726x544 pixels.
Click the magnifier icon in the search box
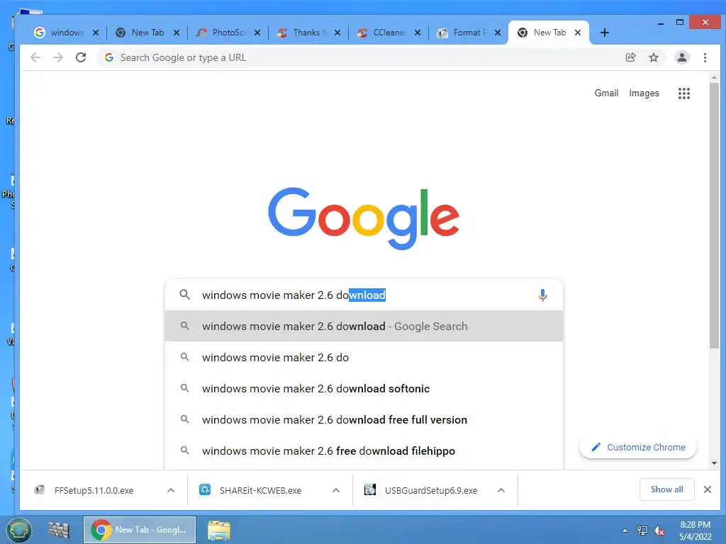[185, 295]
